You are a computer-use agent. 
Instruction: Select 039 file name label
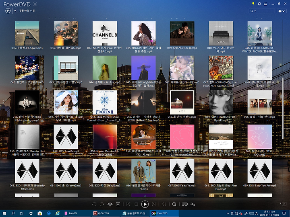[182, 48]
